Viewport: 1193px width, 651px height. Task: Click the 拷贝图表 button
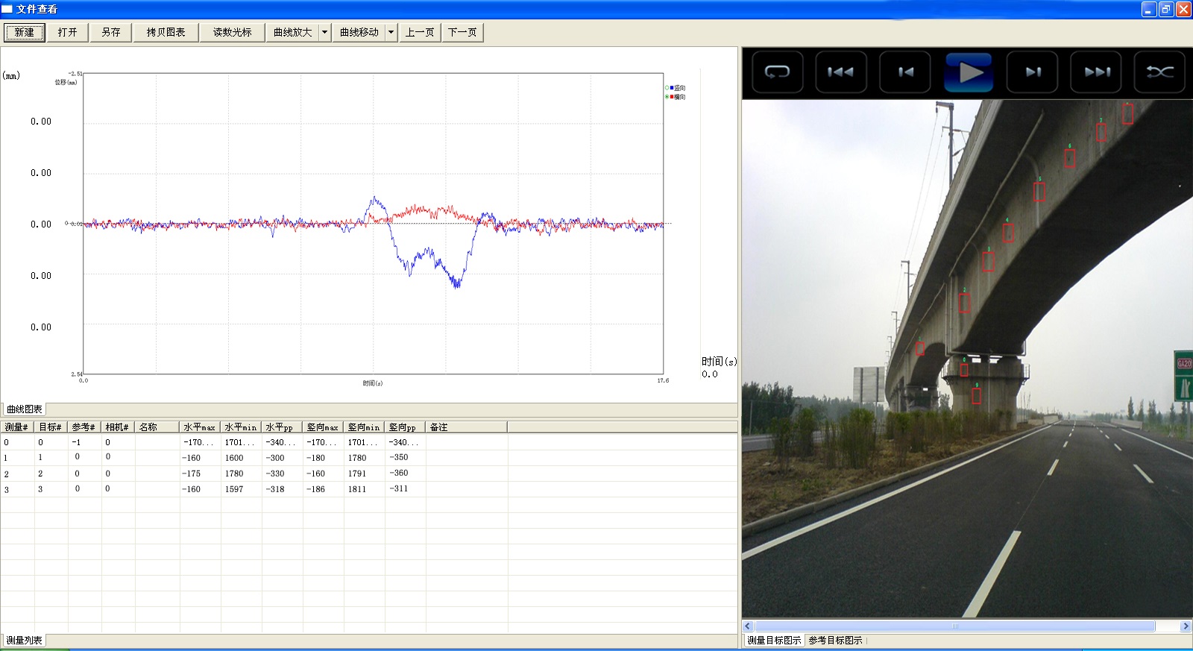pyautogui.click(x=166, y=32)
